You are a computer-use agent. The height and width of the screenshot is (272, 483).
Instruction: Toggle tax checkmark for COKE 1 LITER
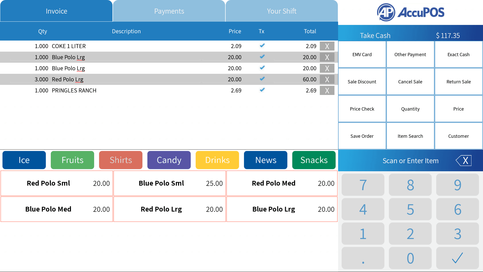(x=262, y=46)
